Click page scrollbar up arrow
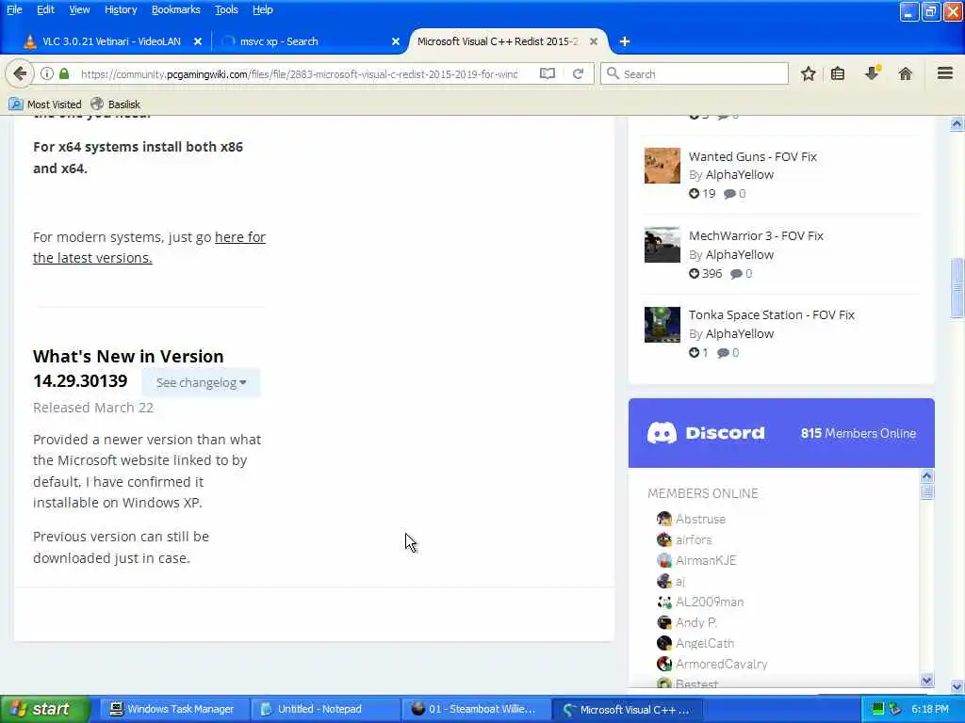 957,123
